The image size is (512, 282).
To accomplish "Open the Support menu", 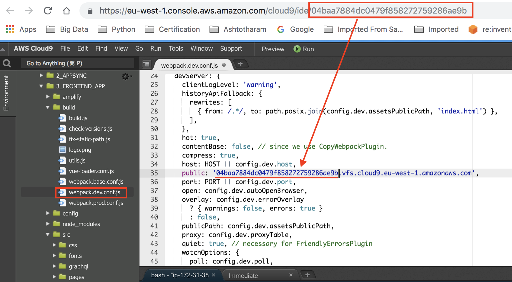I will tap(231, 49).
